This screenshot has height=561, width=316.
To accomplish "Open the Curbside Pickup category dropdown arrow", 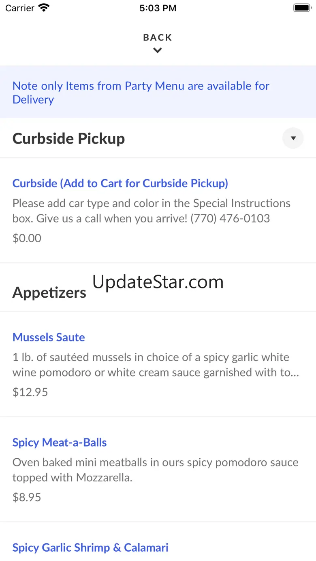I will [293, 138].
